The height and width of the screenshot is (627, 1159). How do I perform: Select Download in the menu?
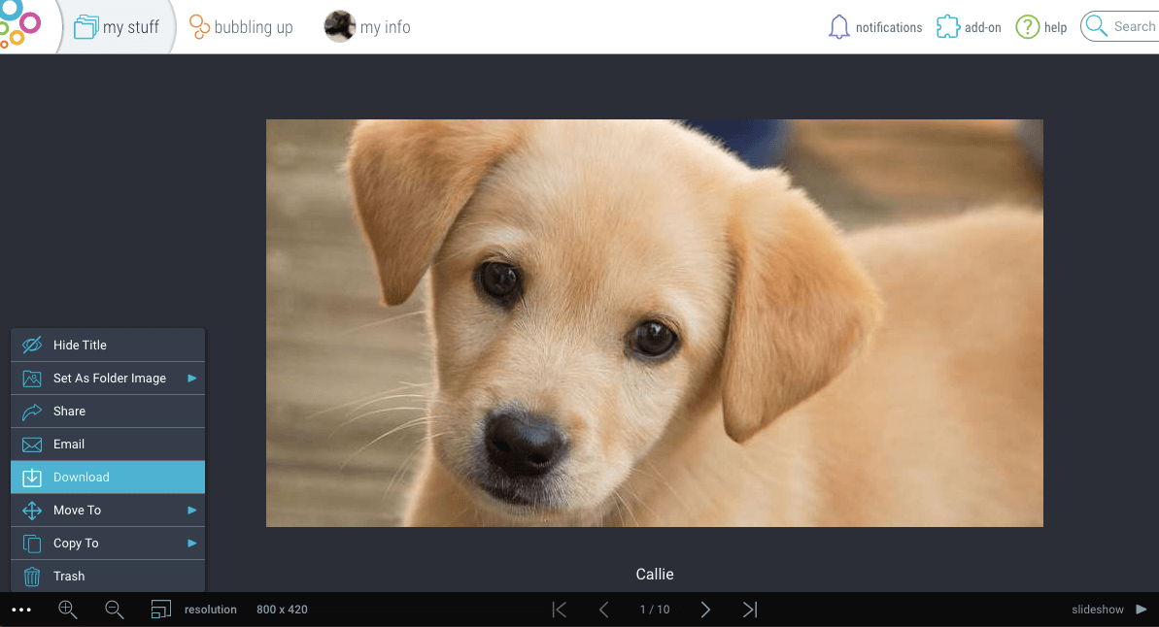pos(108,478)
